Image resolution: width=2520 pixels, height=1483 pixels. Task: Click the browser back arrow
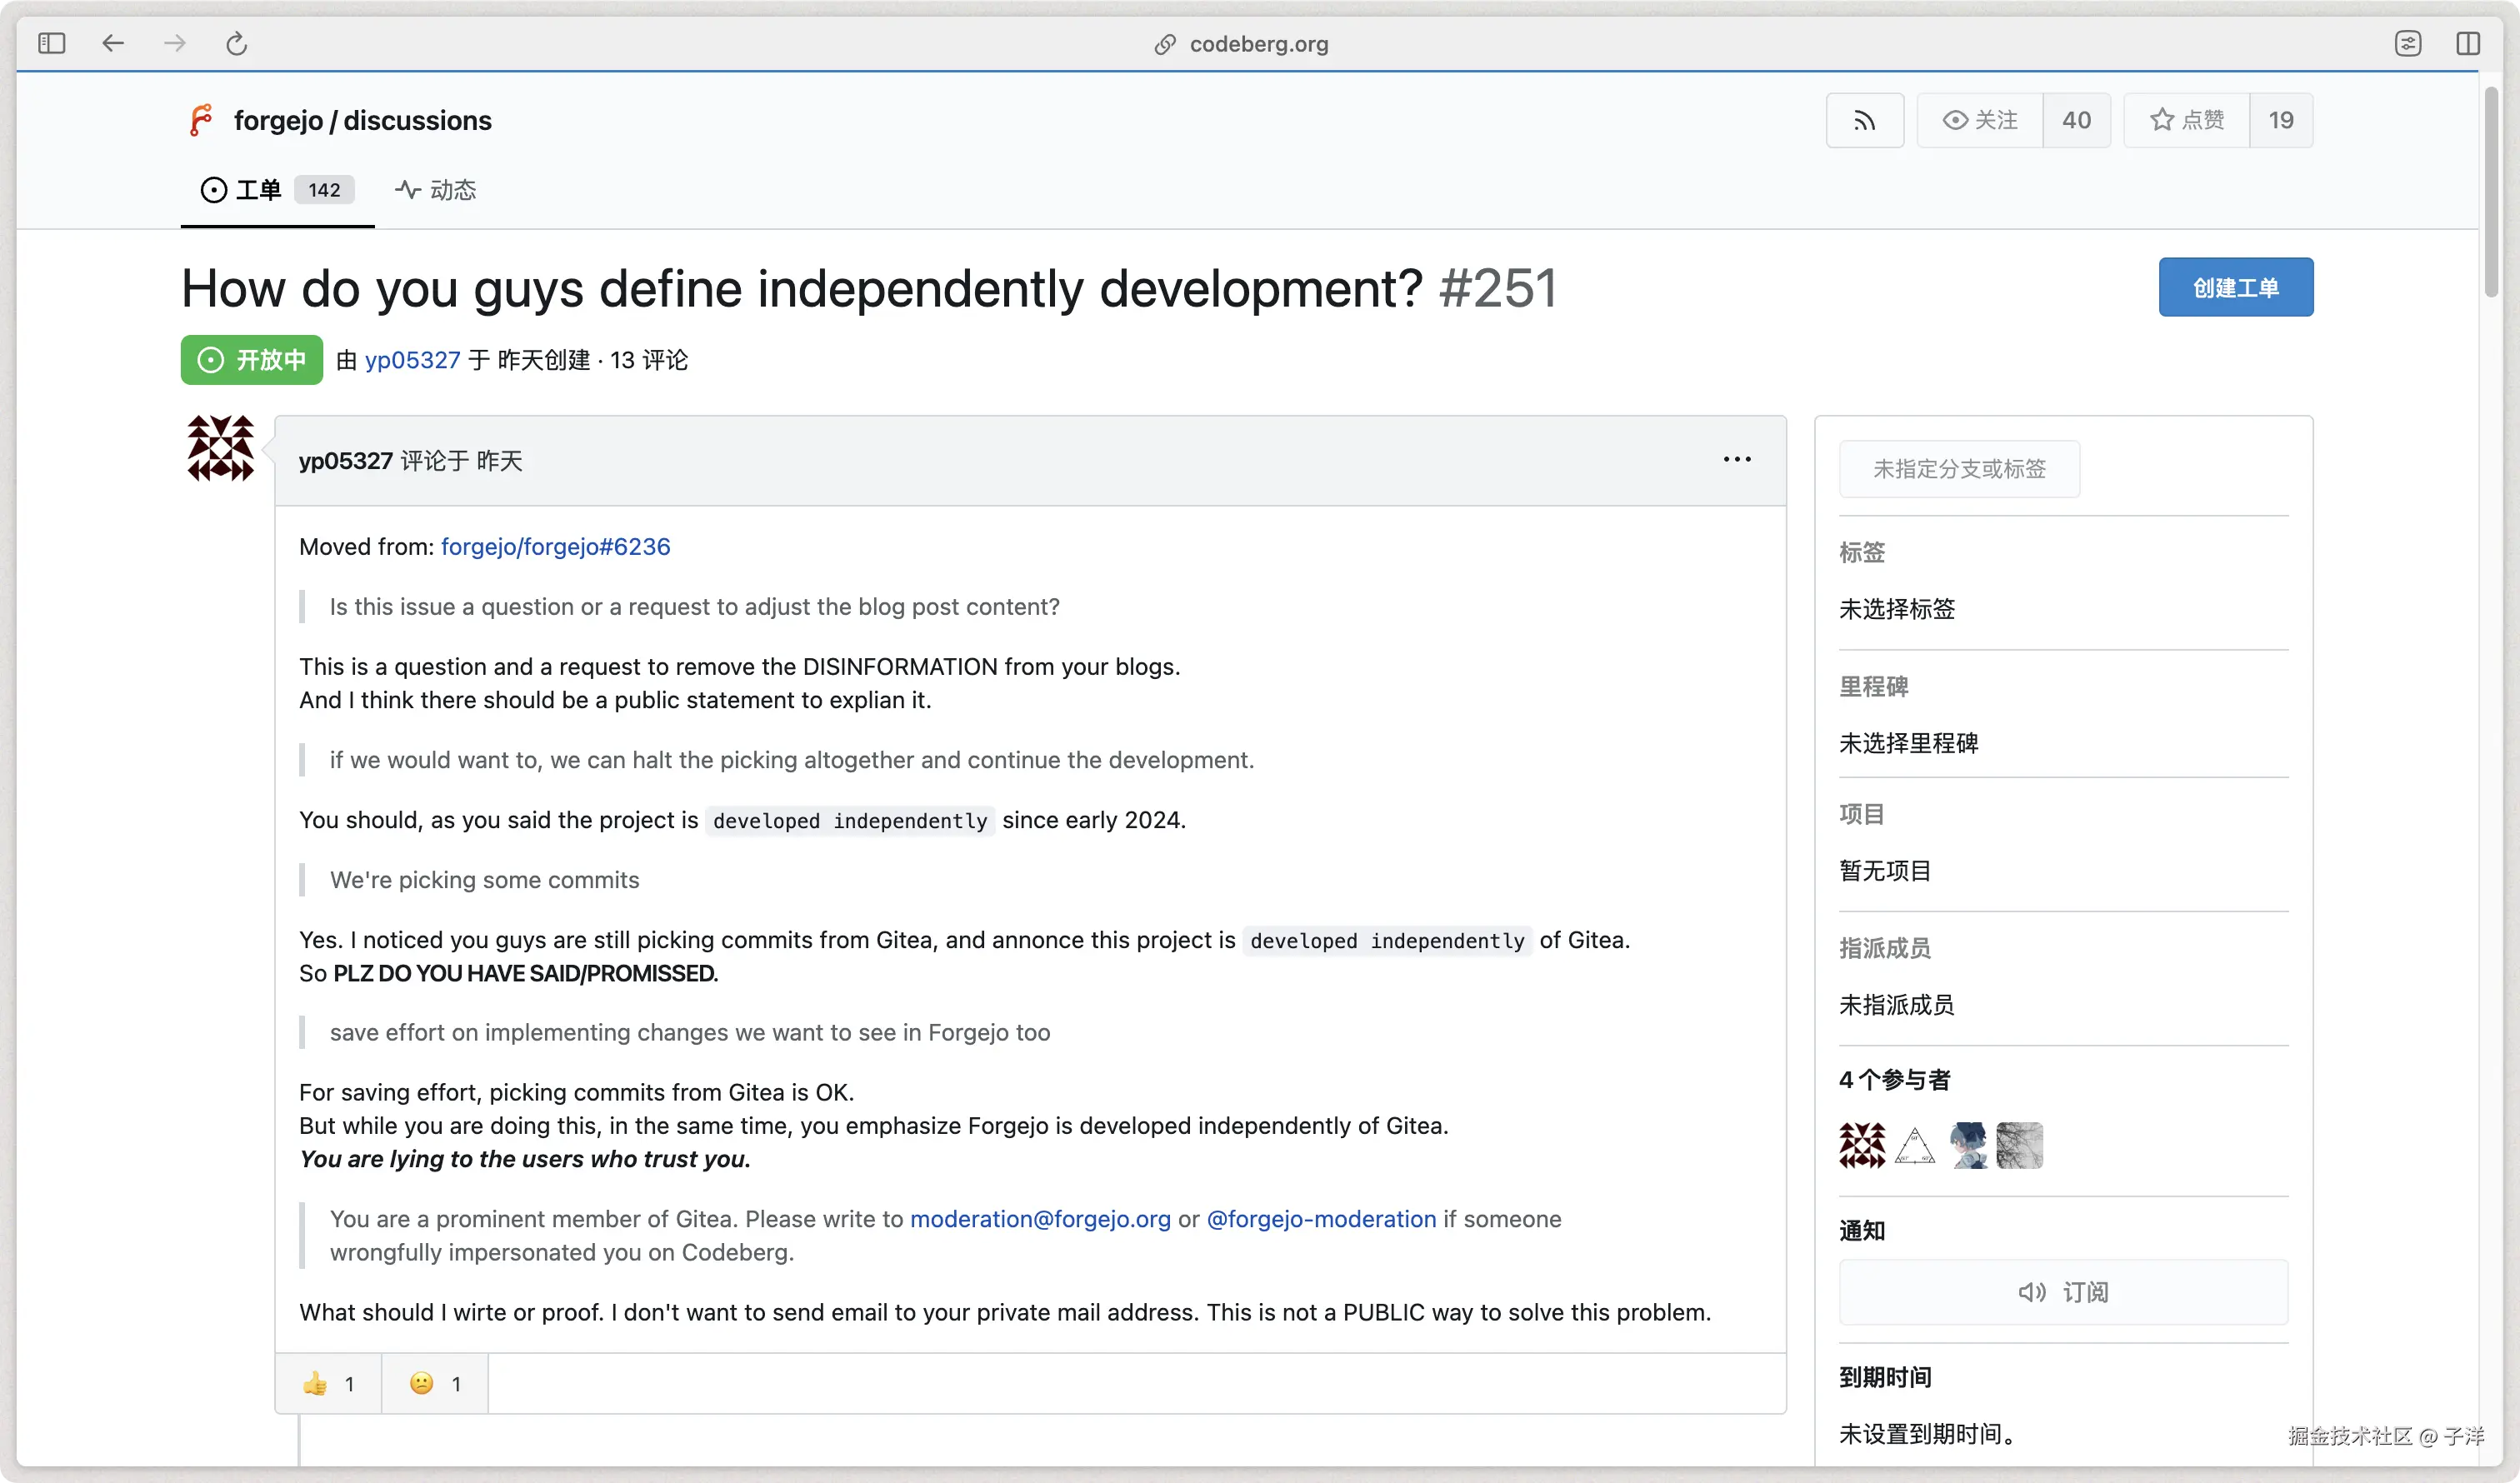coord(113,43)
